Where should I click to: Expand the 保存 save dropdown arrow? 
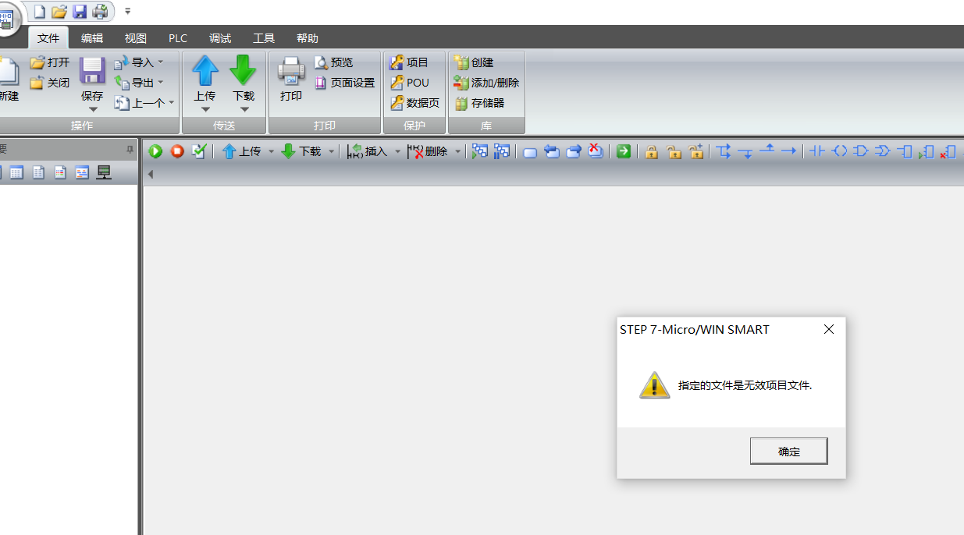(93, 110)
